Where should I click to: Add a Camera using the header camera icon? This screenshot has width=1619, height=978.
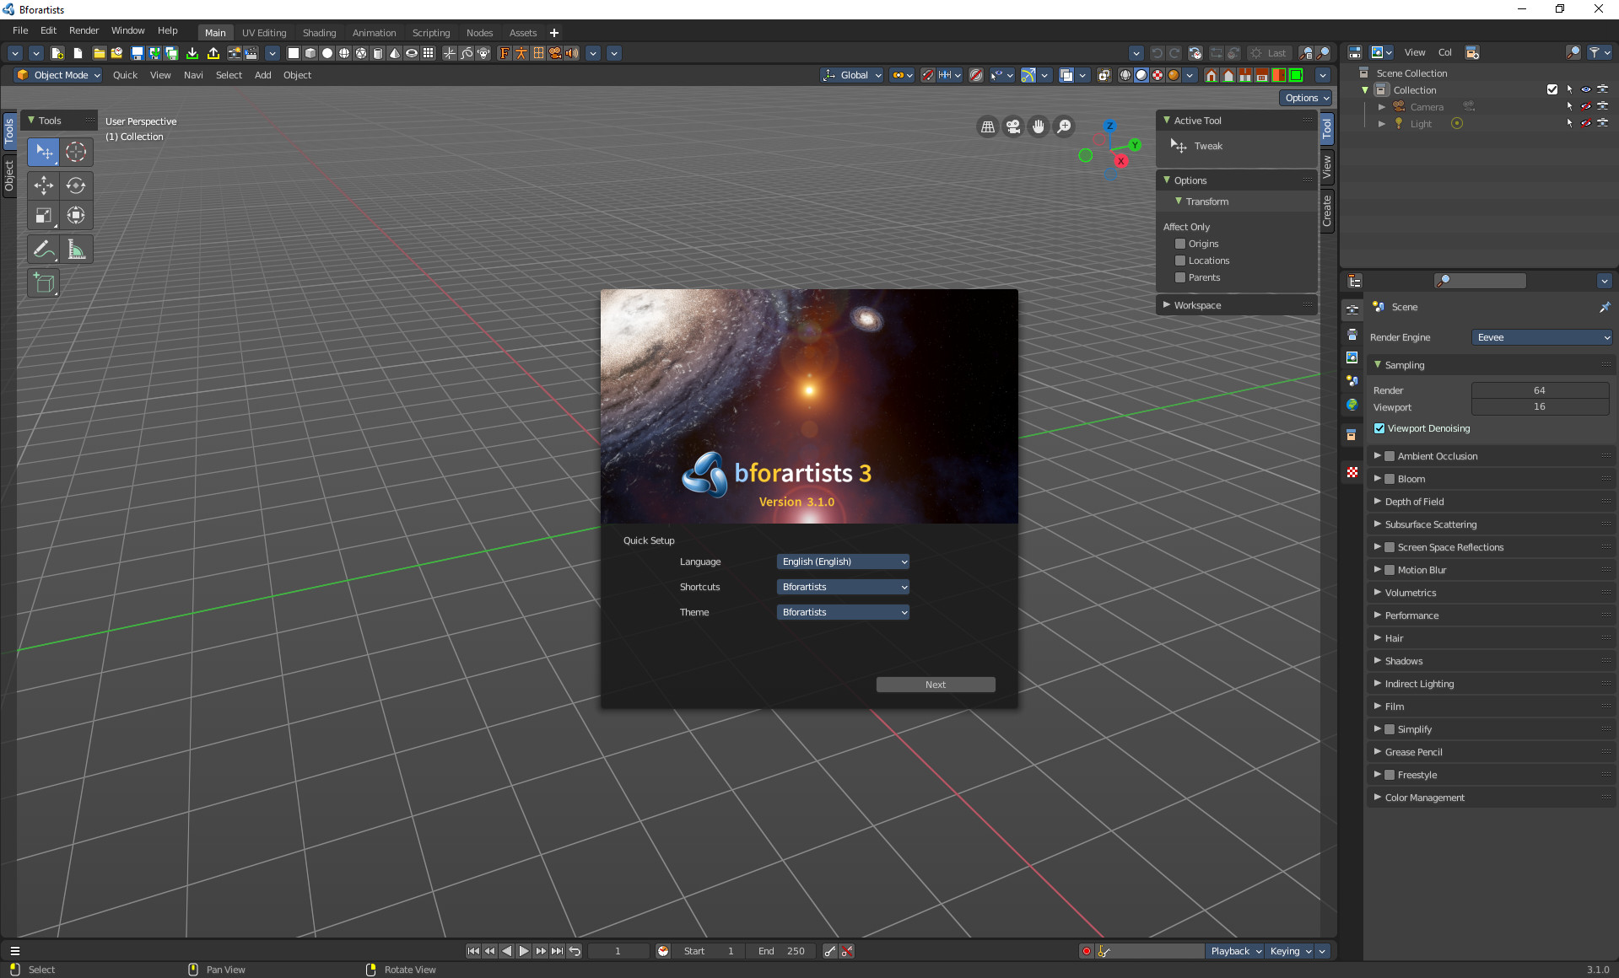(x=556, y=52)
